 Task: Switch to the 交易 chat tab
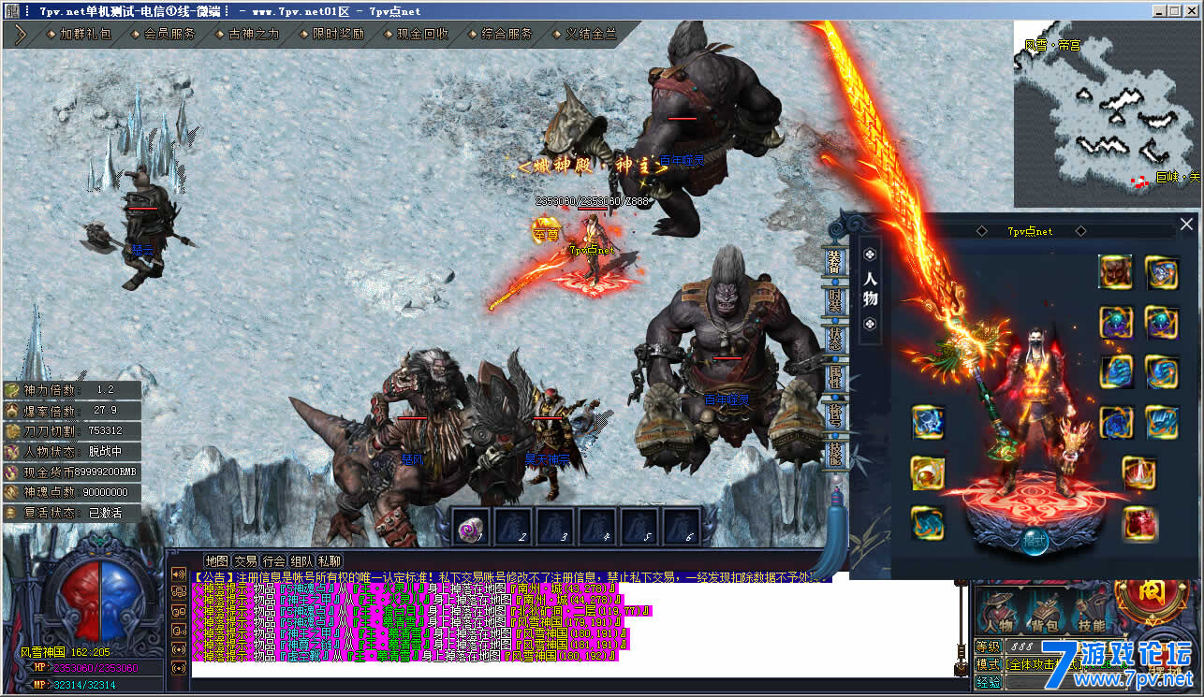pos(245,561)
